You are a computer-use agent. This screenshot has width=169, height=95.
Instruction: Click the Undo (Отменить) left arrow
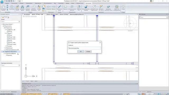pos(49,8)
